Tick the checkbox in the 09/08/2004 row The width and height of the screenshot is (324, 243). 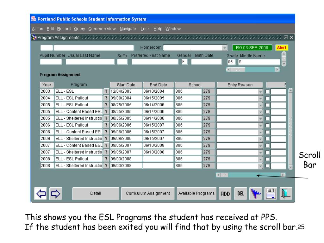[267, 98]
